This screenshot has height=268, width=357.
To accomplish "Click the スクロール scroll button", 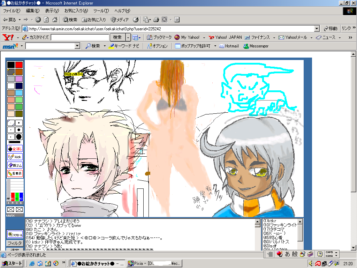I will click(x=15, y=234).
